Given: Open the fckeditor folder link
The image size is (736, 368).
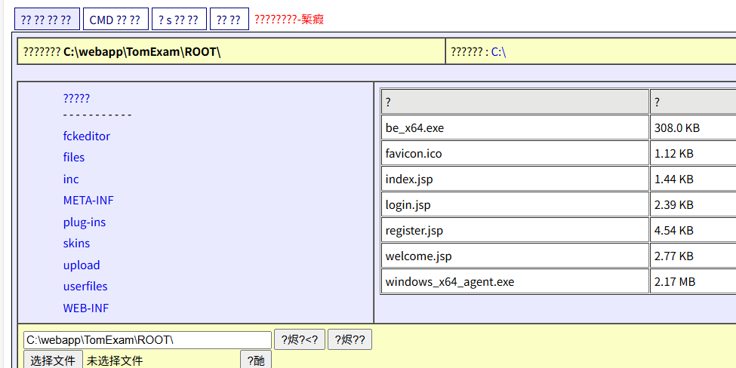Looking at the screenshot, I should tap(86, 136).
